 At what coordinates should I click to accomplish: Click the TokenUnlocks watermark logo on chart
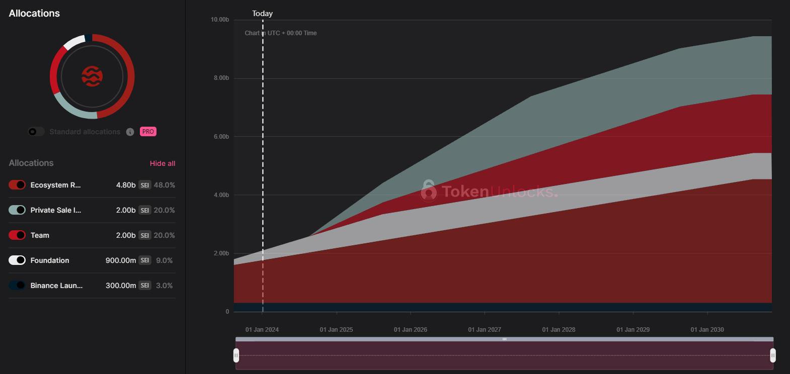429,191
